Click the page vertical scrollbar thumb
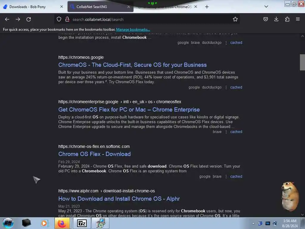Image resolution: width=305 pixels, height=229 pixels. click(302, 62)
